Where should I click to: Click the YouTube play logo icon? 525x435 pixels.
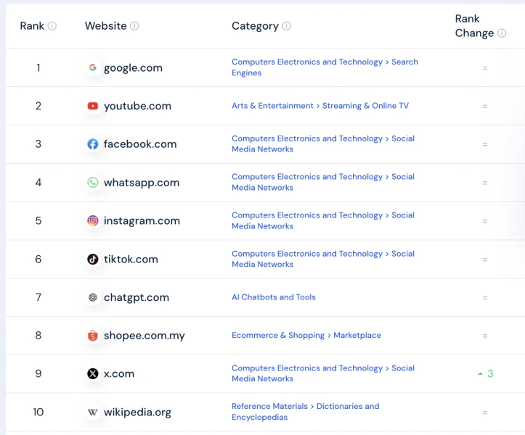click(x=93, y=106)
